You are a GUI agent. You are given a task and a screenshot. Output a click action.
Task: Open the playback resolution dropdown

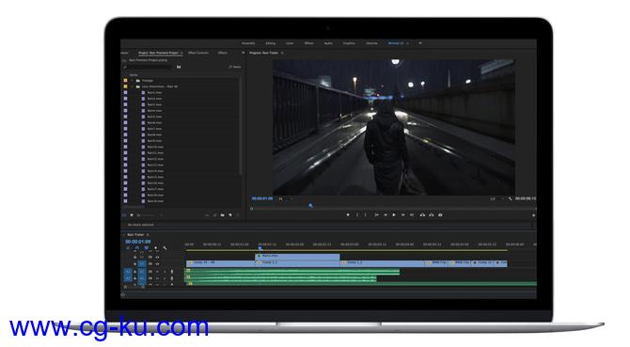496,198
